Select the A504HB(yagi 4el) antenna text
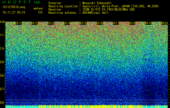Viewport: 170px width, 108px height. [95, 13]
